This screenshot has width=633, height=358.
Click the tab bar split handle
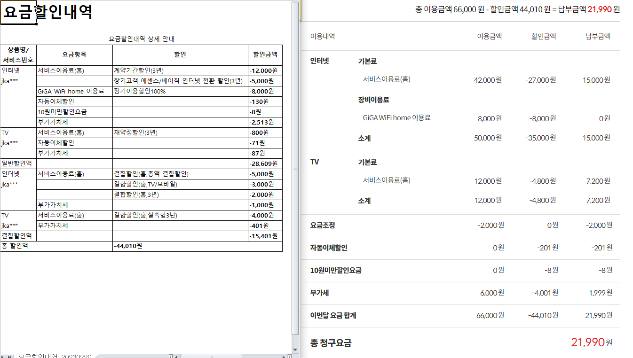[x=171, y=356]
